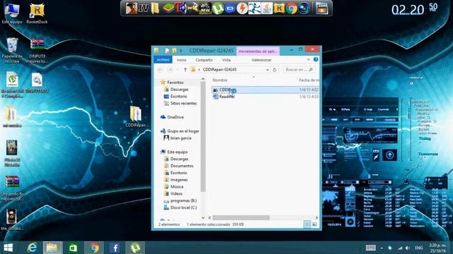Screen dimensions: 453x254
Task: Go forward with the Explorer forward arrow
Action: pyautogui.click(x=170, y=70)
